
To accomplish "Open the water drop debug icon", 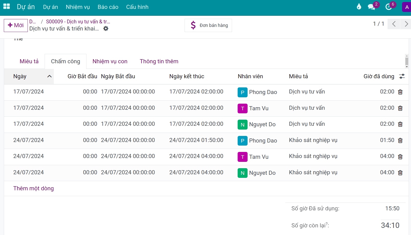I will (x=359, y=7).
